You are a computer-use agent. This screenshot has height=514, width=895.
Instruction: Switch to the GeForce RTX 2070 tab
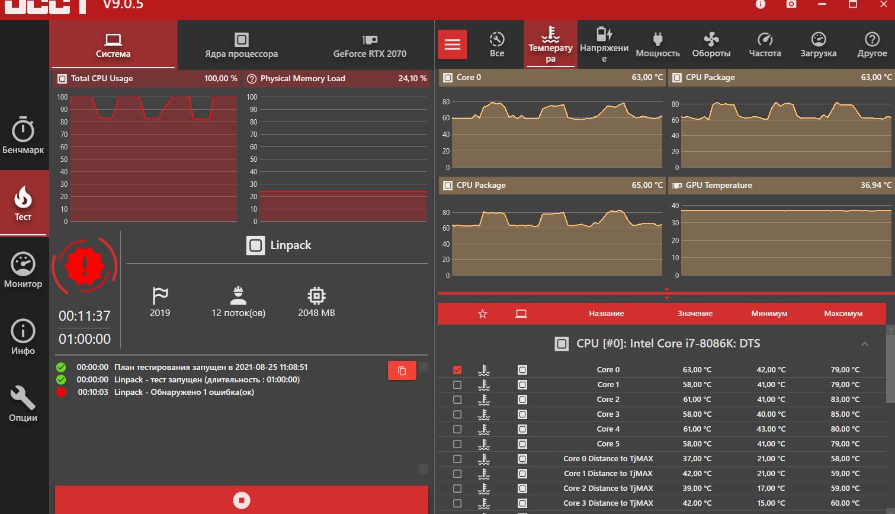point(370,45)
